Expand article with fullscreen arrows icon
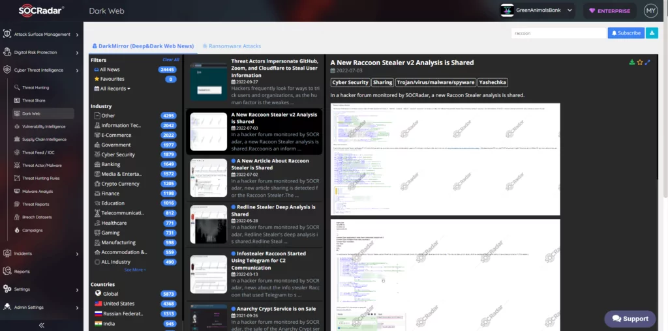This screenshot has height=331, width=668. click(x=648, y=62)
